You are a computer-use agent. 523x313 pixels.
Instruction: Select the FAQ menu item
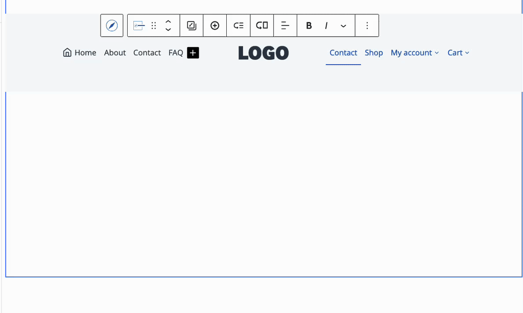(x=176, y=53)
